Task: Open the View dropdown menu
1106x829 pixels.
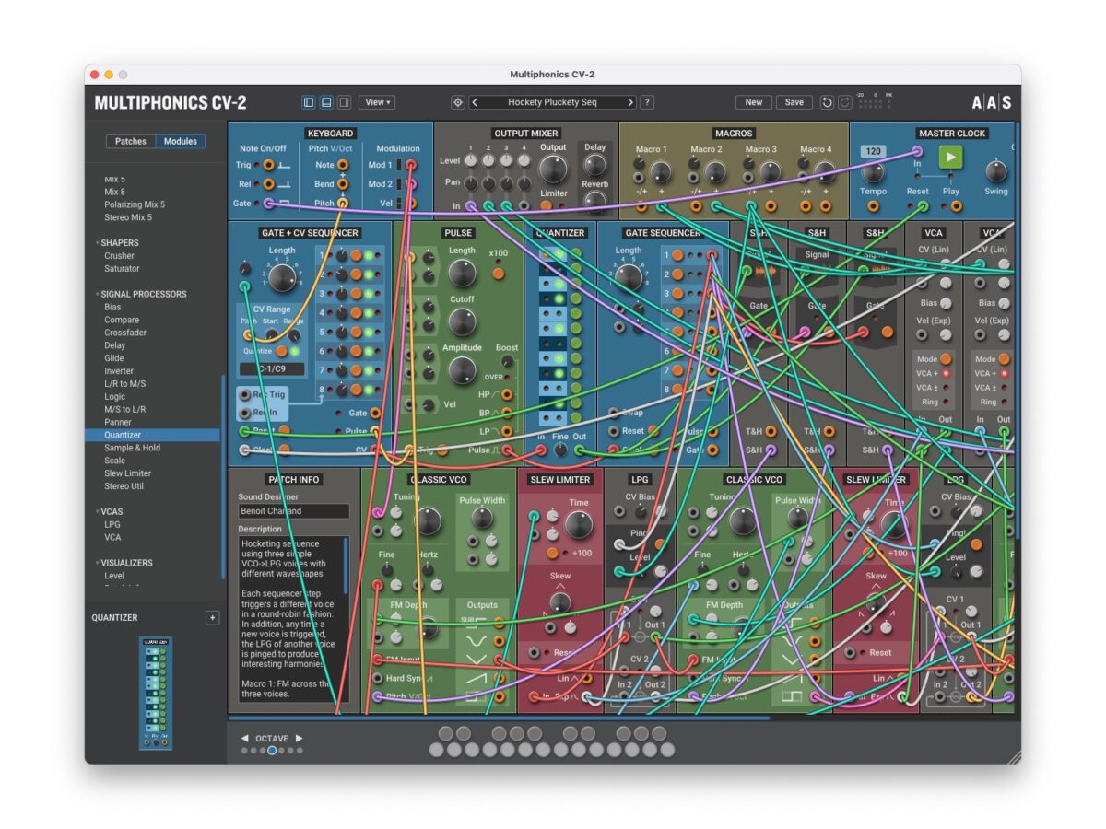Action: (376, 102)
